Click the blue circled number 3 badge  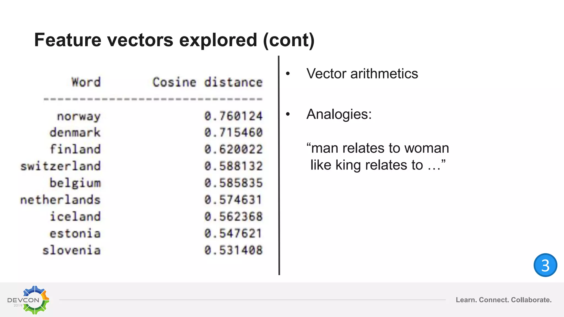click(545, 265)
